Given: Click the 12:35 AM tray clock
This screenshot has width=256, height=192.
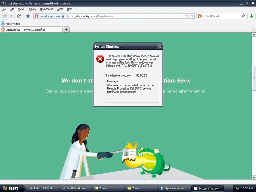Looking at the screenshot, I should click(x=247, y=188).
